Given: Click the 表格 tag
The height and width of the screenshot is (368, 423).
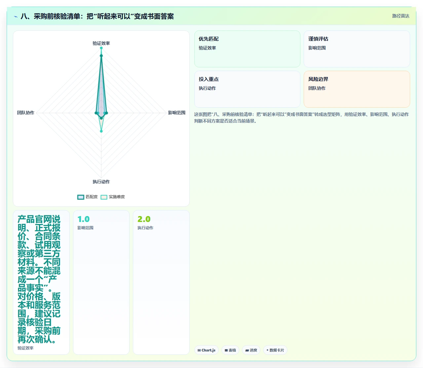Looking at the screenshot, I should pos(230,350).
